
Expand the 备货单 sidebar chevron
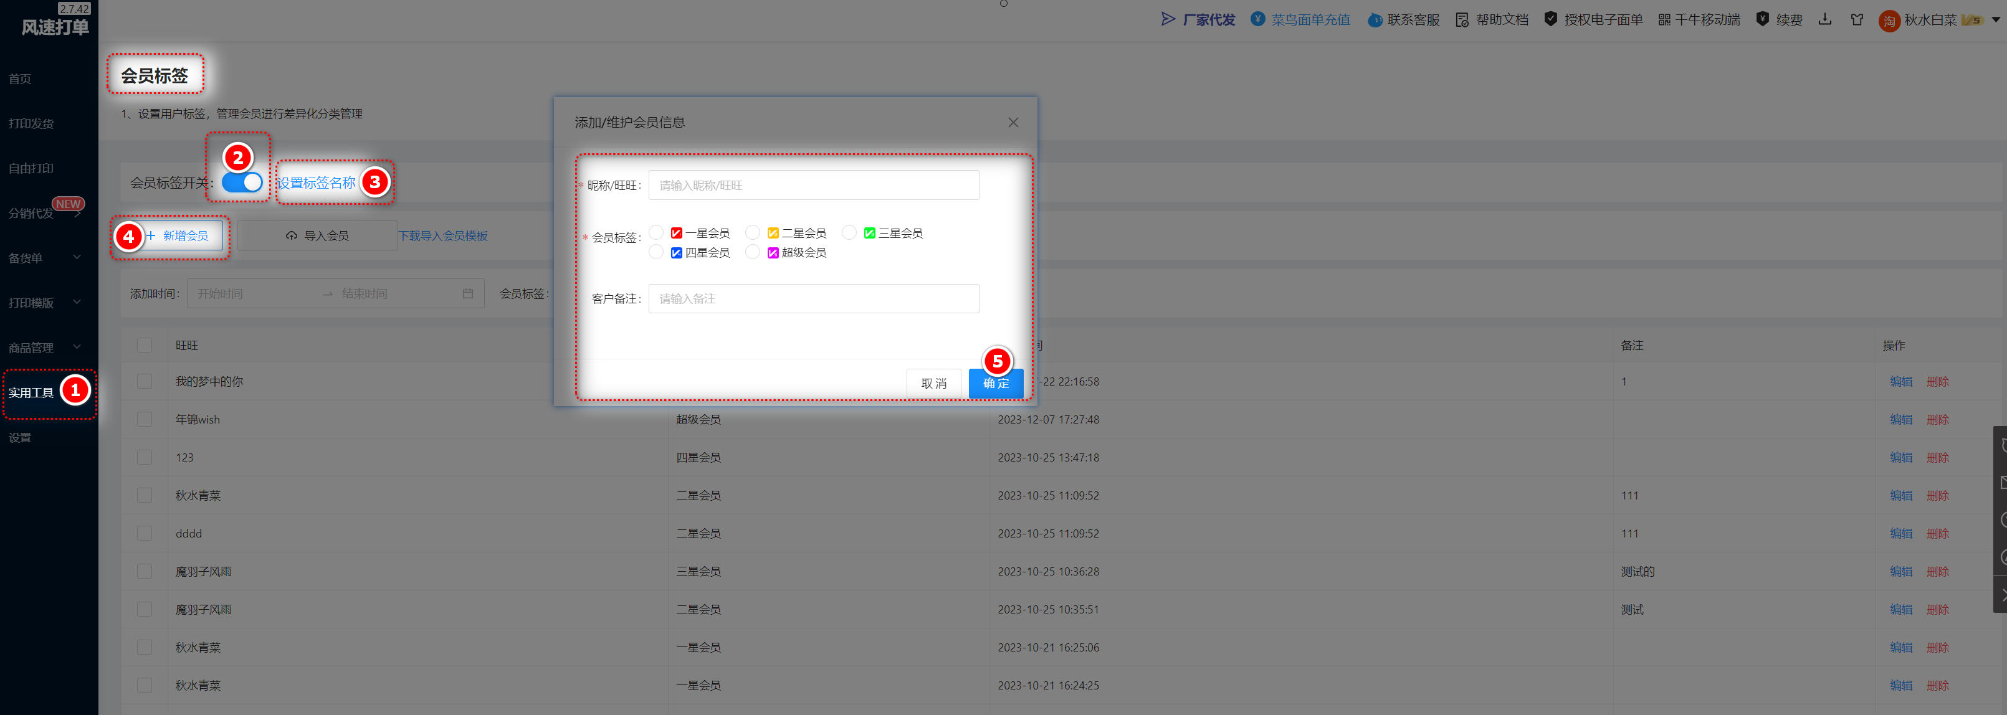point(77,258)
